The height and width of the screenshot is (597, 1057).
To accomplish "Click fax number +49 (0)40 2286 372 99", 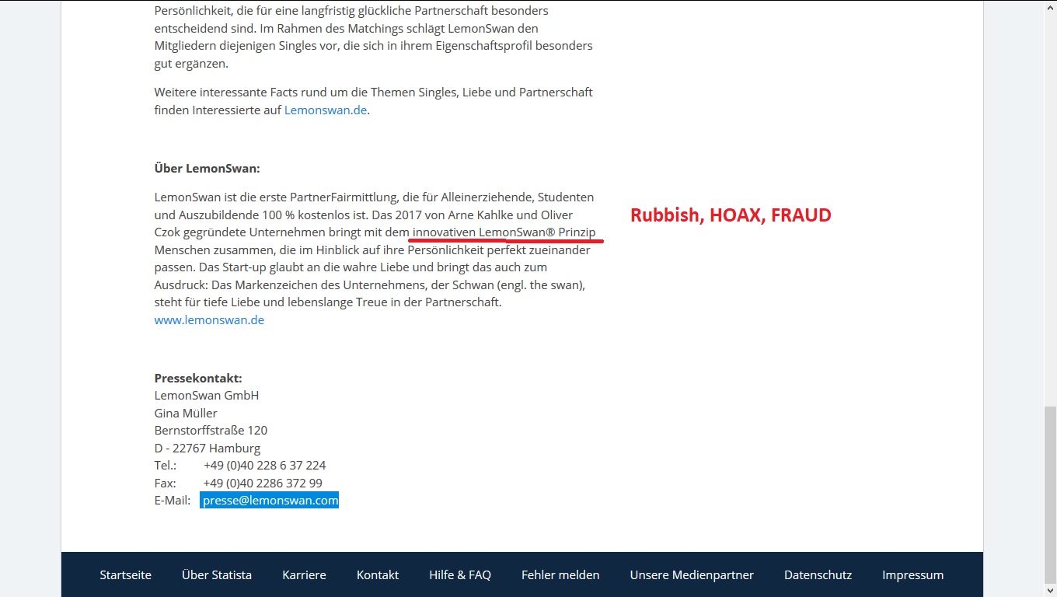I will coord(263,484).
